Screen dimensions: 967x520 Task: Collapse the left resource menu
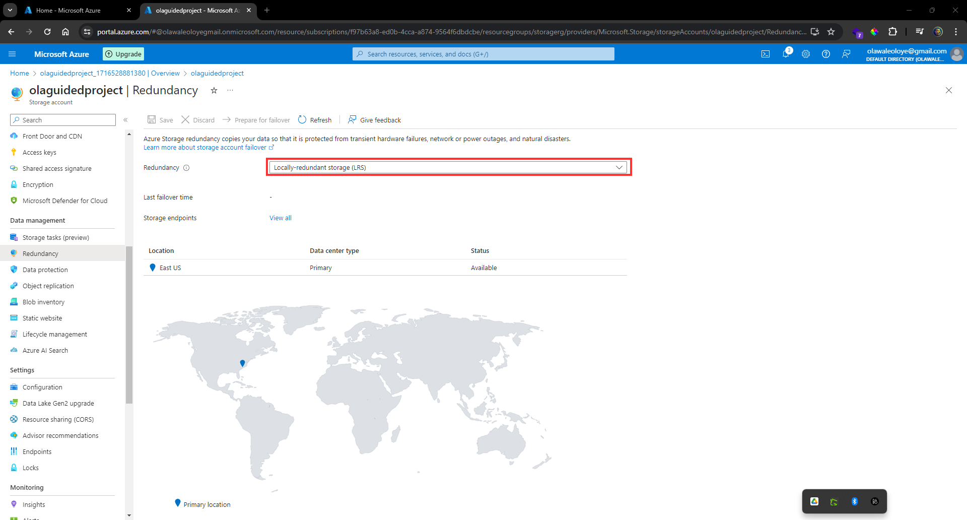126,120
